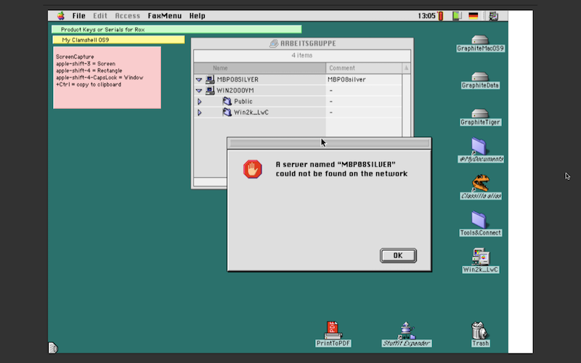The height and width of the screenshot is (363, 581).
Task: Click the battery status icon in menu bar
Action: pyautogui.click(x=441, y=16)
